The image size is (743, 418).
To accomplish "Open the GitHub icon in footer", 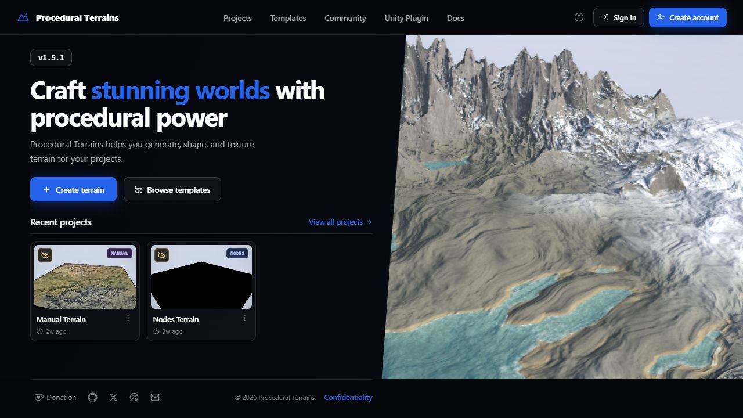I will point(92,397).
